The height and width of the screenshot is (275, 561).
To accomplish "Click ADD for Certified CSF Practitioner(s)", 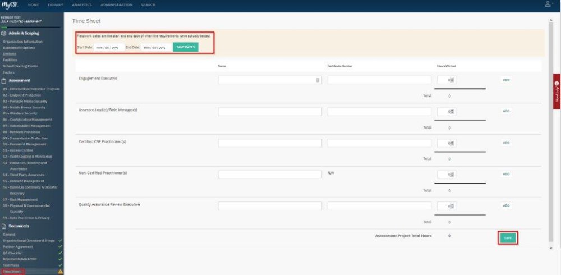I will tap(506, 143).
